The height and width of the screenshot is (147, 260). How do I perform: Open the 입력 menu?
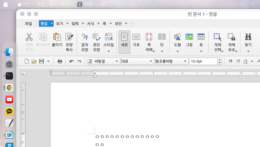click(x=75, y=24)
